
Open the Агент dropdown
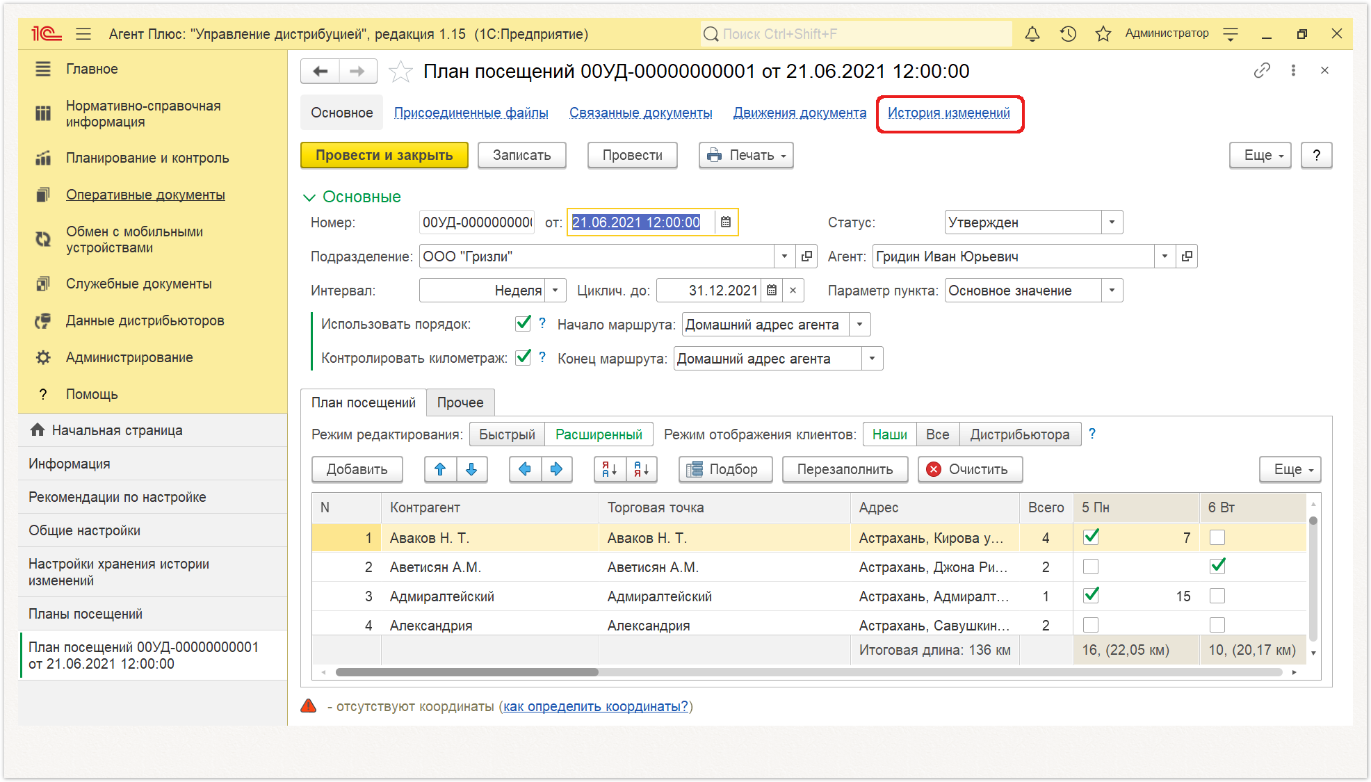(1165, 256)
